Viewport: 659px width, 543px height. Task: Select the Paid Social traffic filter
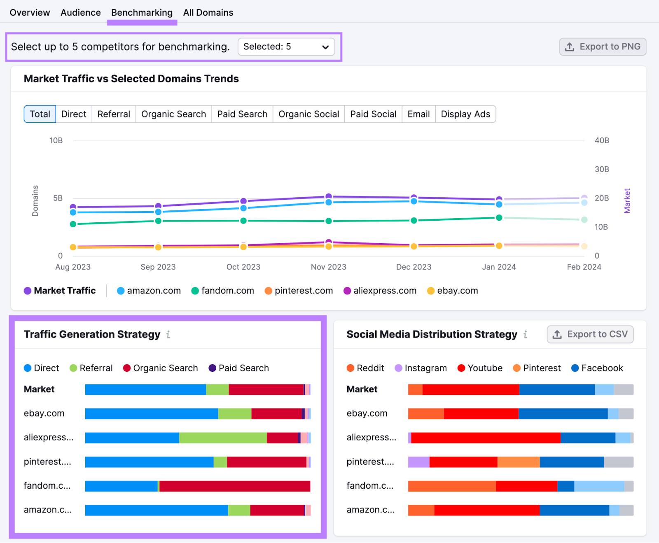[x=373, y=114]
